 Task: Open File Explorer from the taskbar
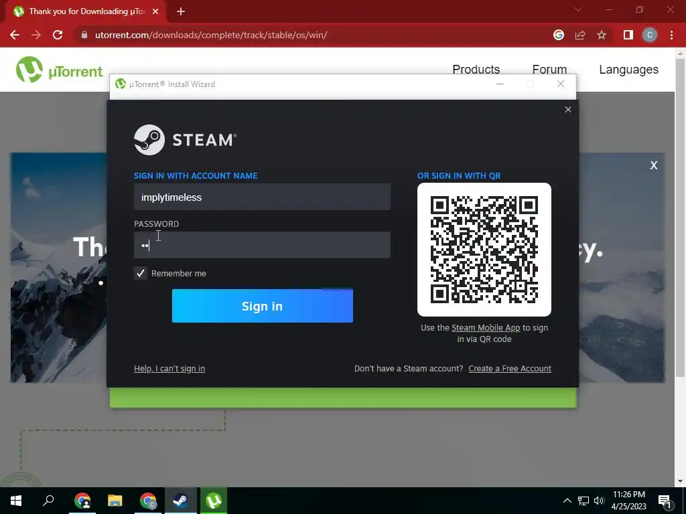[115, 501]
